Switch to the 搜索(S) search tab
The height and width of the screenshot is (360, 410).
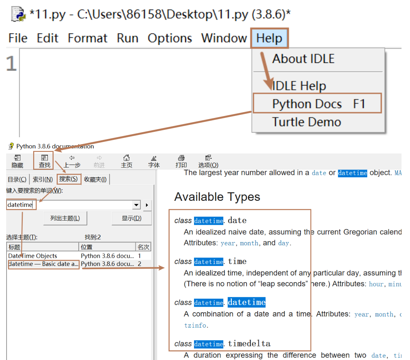click(x=69, y=179)
